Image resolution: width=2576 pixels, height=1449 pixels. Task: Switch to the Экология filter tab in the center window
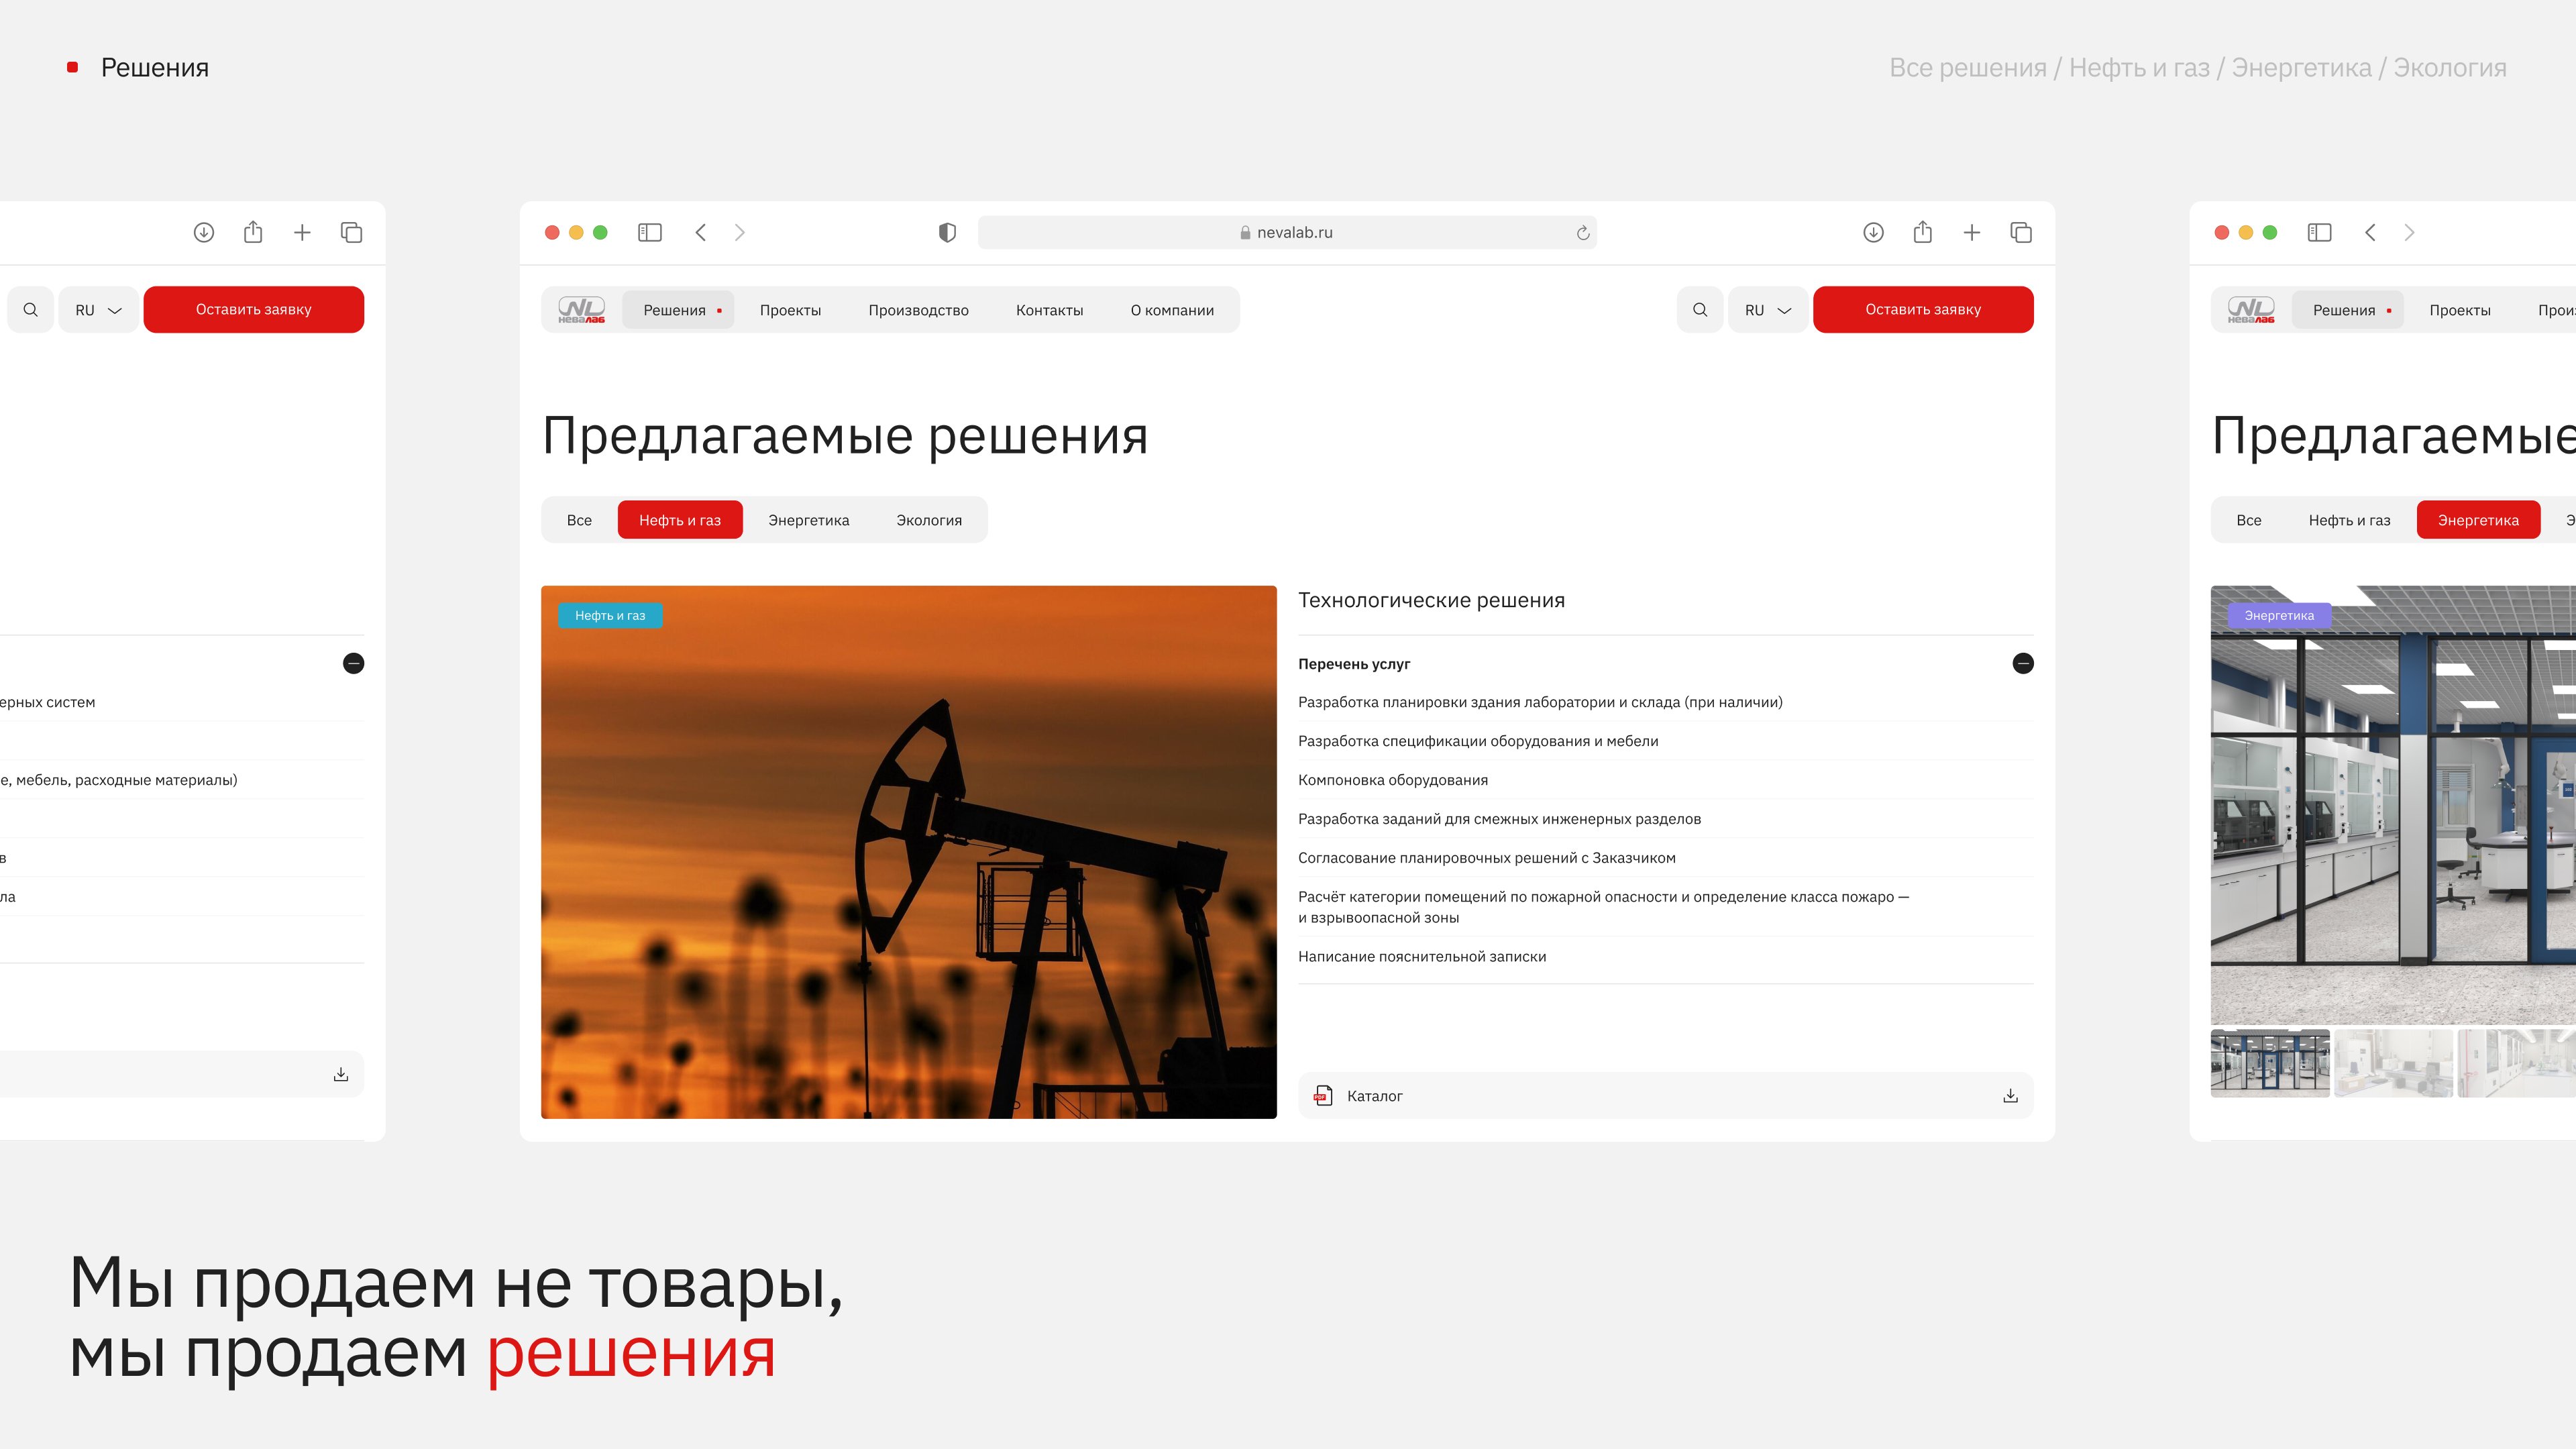click(928, 520)
